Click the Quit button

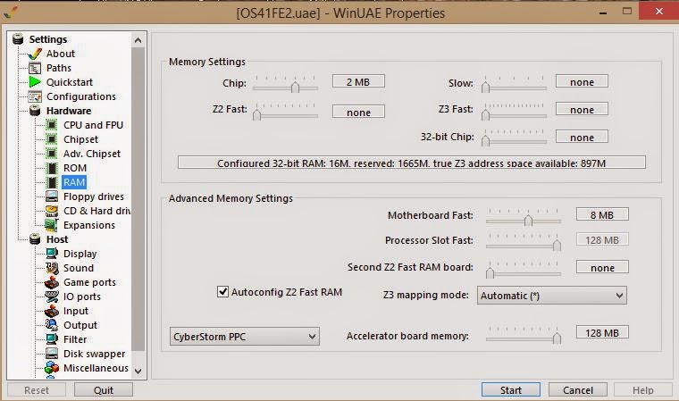pos(104,390)
